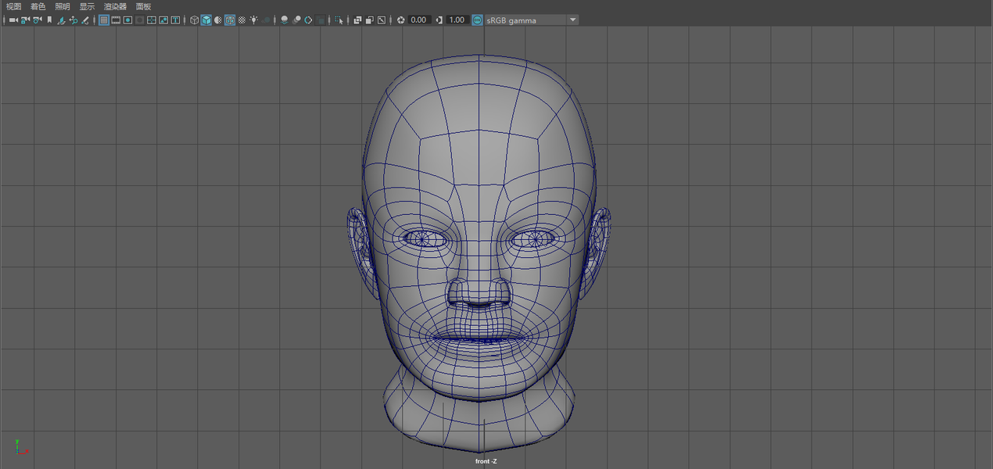Toggle the viewport grid display
The width and height of the screenshot is (993, 469).
[104, 20]
